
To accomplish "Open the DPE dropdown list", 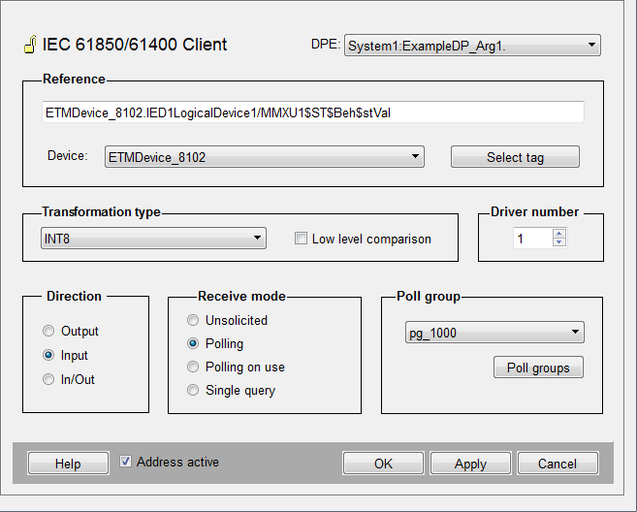I will point(472,46).
